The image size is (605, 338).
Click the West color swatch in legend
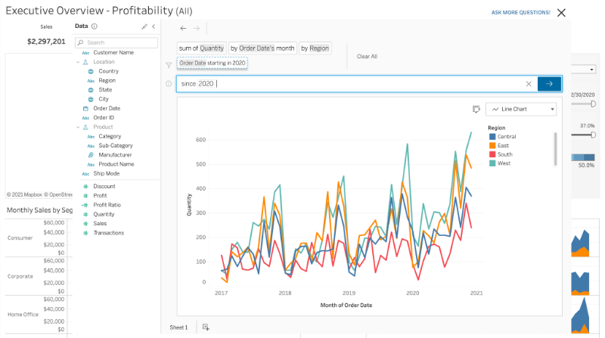click(x=493, y=163)
